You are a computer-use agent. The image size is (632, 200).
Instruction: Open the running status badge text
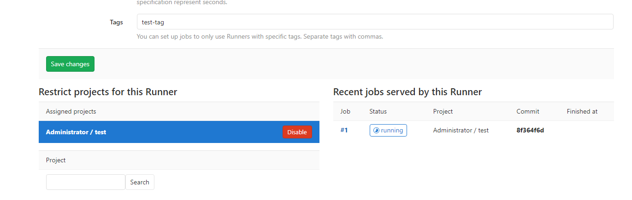(392, 131)
